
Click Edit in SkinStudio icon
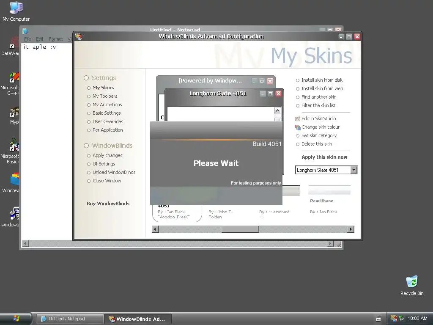coord(297,118)
